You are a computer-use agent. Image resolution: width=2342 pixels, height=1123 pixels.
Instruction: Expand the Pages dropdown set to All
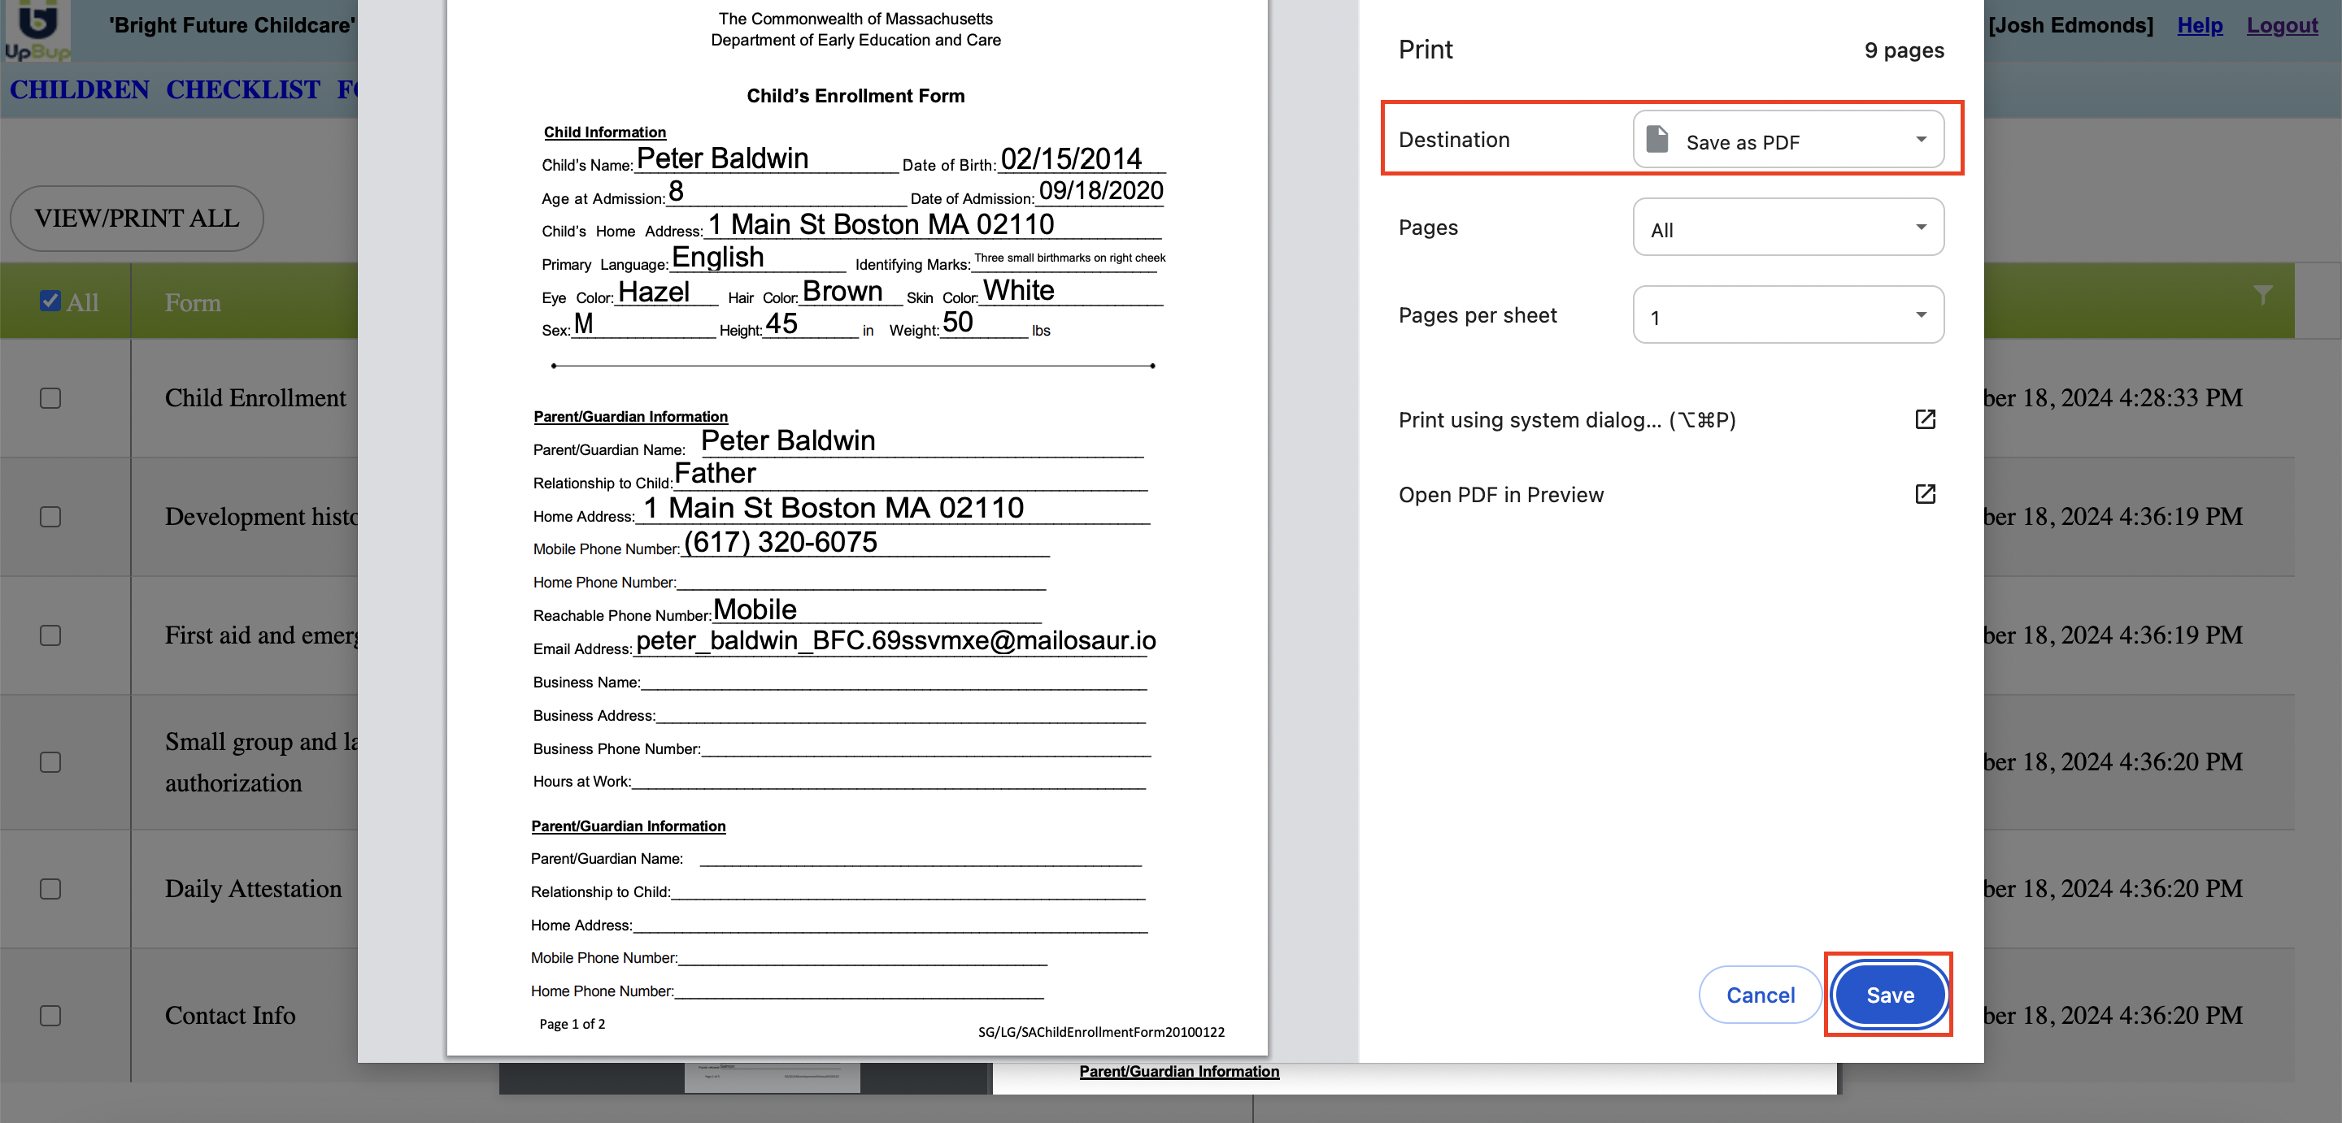1787,228
